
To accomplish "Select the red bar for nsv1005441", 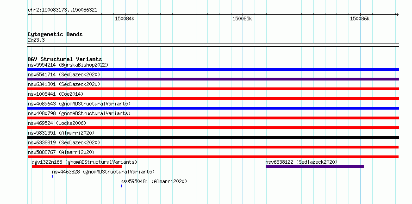I will (x=213, y=99).
